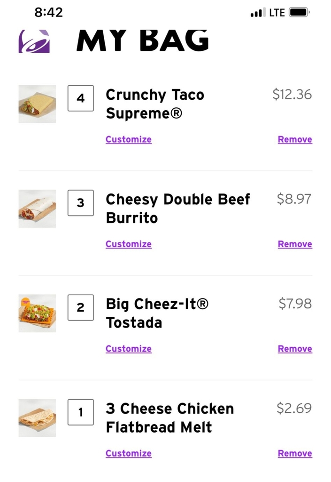Remove Big Cheez-It Tostada from bag

pyautogui.click(x=295, y=349)
